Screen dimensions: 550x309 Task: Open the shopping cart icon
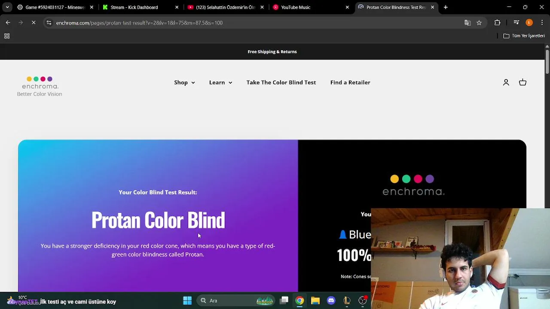click(522, 82)
